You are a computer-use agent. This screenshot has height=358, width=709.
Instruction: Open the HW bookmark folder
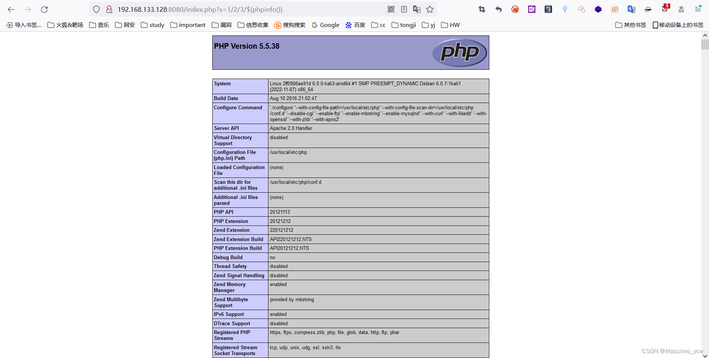tap(451, 25)
